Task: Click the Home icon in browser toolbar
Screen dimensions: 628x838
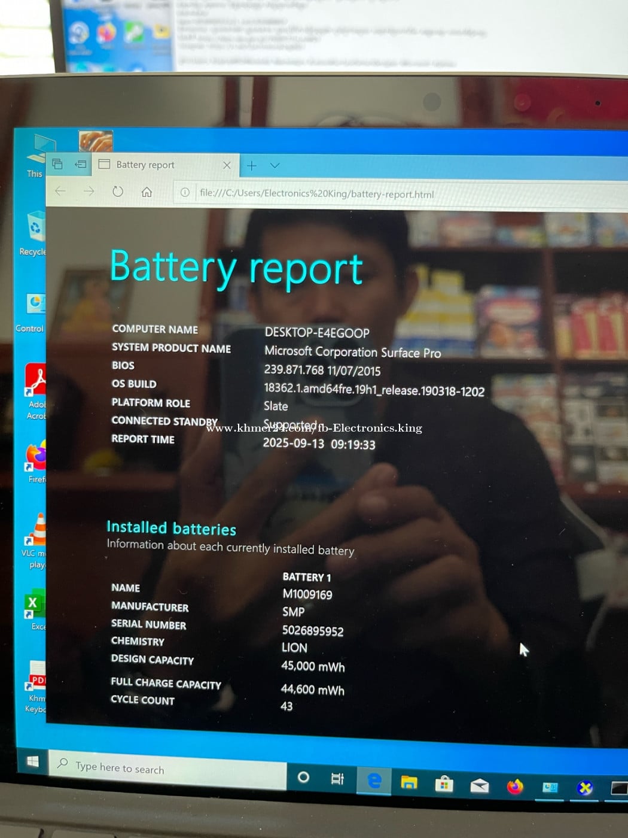Action: [x=147, y=192]
